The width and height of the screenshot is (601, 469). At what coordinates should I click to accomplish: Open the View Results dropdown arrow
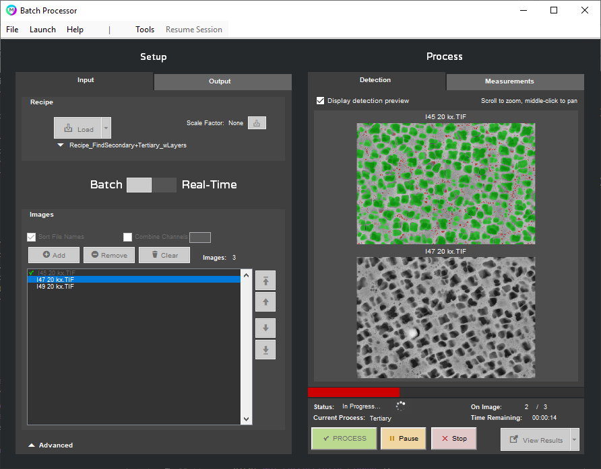click(x=575, y=440)
